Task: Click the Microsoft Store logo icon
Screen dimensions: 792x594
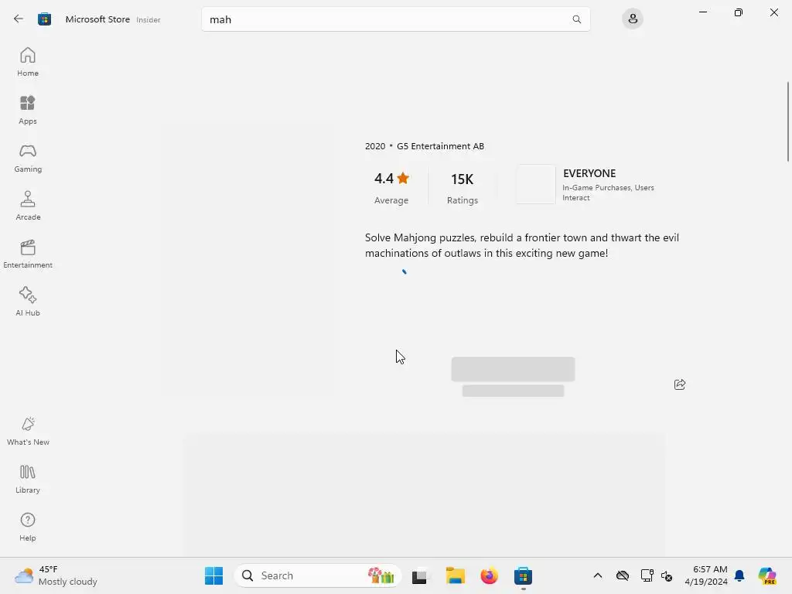Action: (44, 19)
